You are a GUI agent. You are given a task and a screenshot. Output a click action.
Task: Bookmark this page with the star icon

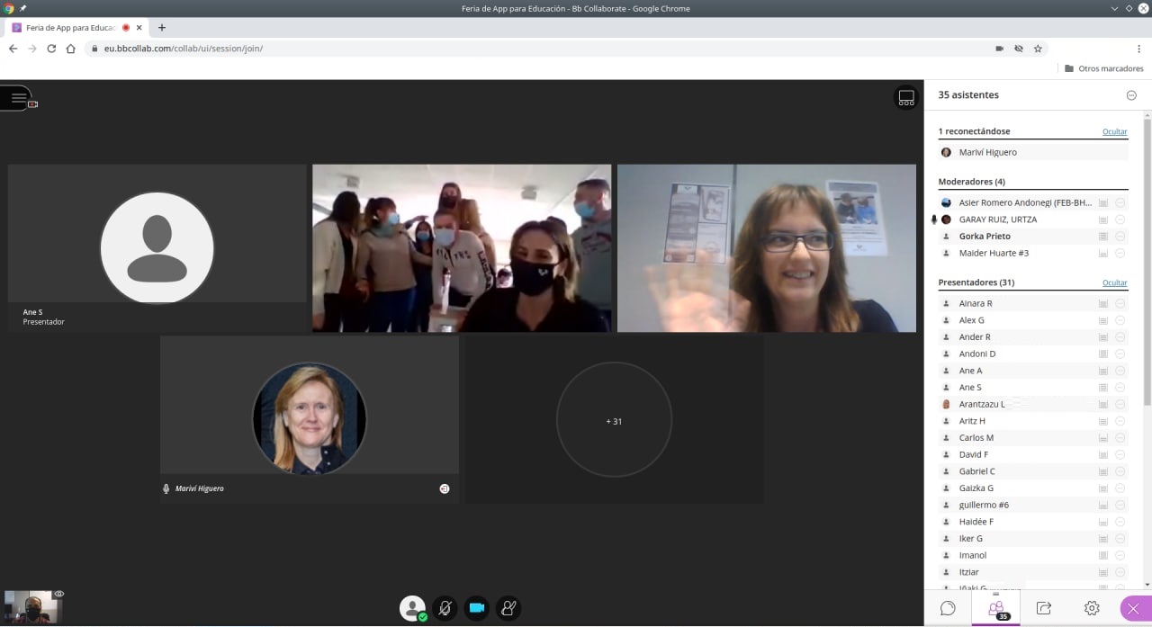click(x=1038, y=49)
